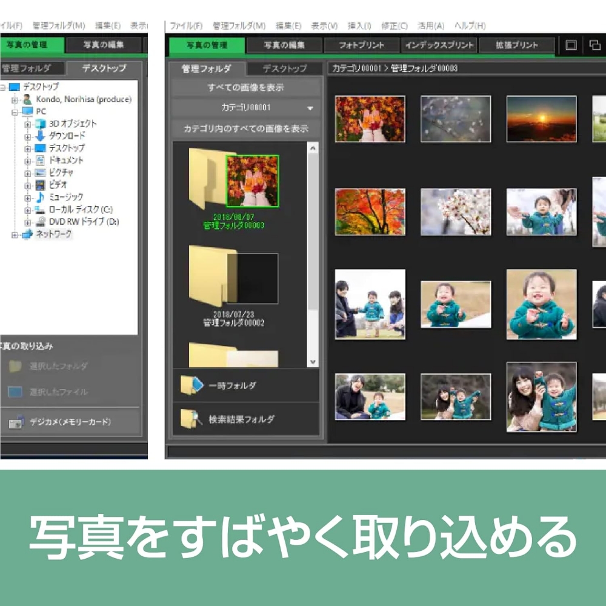Click カテゴリ内のすべての画像を表示 button
This screenshot has height=606, width=606.
245,128
